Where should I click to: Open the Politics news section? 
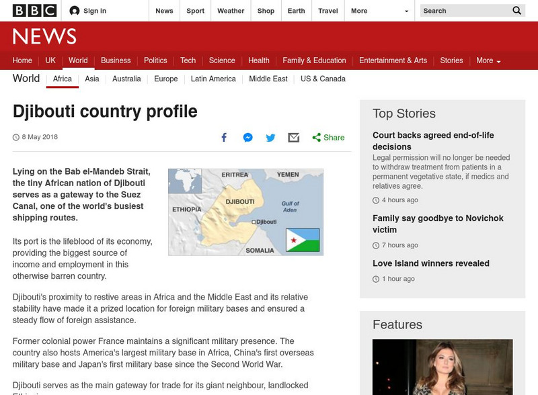click(x=155, y=60)
